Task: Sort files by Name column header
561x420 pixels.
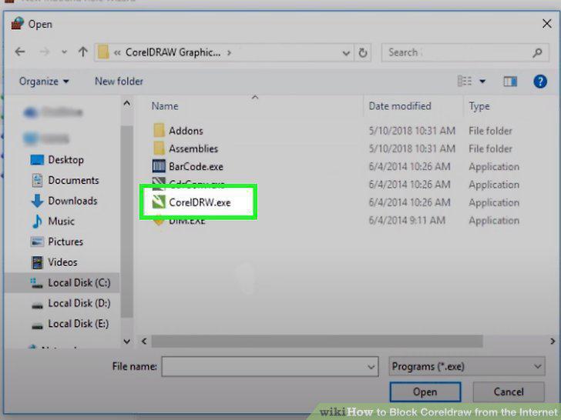Action: click(165, 106)
